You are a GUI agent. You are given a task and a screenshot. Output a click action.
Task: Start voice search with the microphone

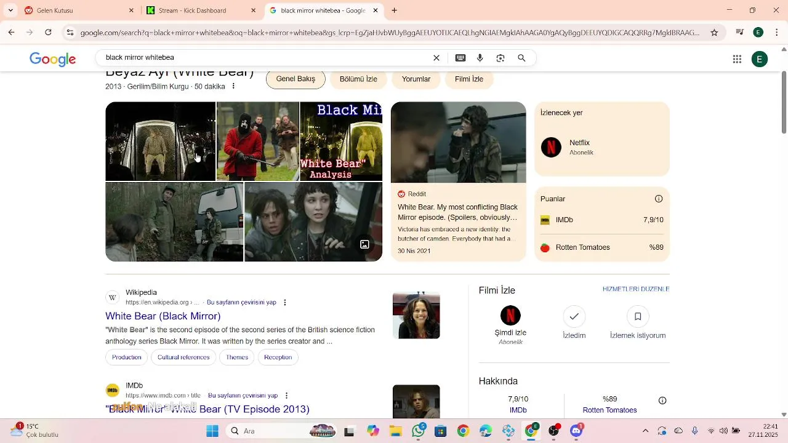click(x=480, y=58)
